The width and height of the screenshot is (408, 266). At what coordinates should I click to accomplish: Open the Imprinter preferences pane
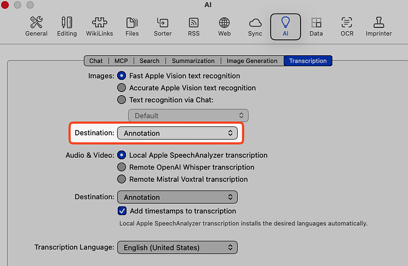coord(378,27)
